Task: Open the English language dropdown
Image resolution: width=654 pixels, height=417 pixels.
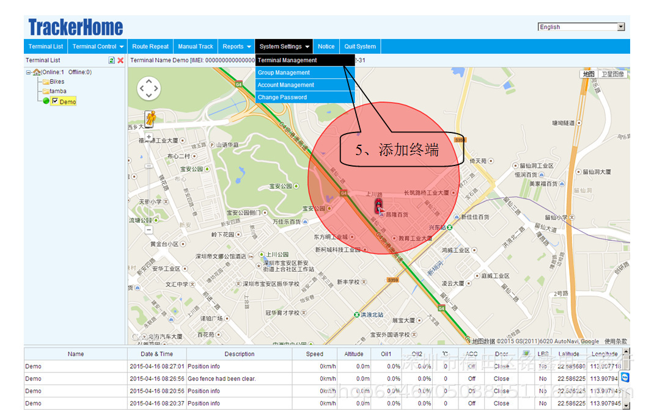Action: [581, 27]
